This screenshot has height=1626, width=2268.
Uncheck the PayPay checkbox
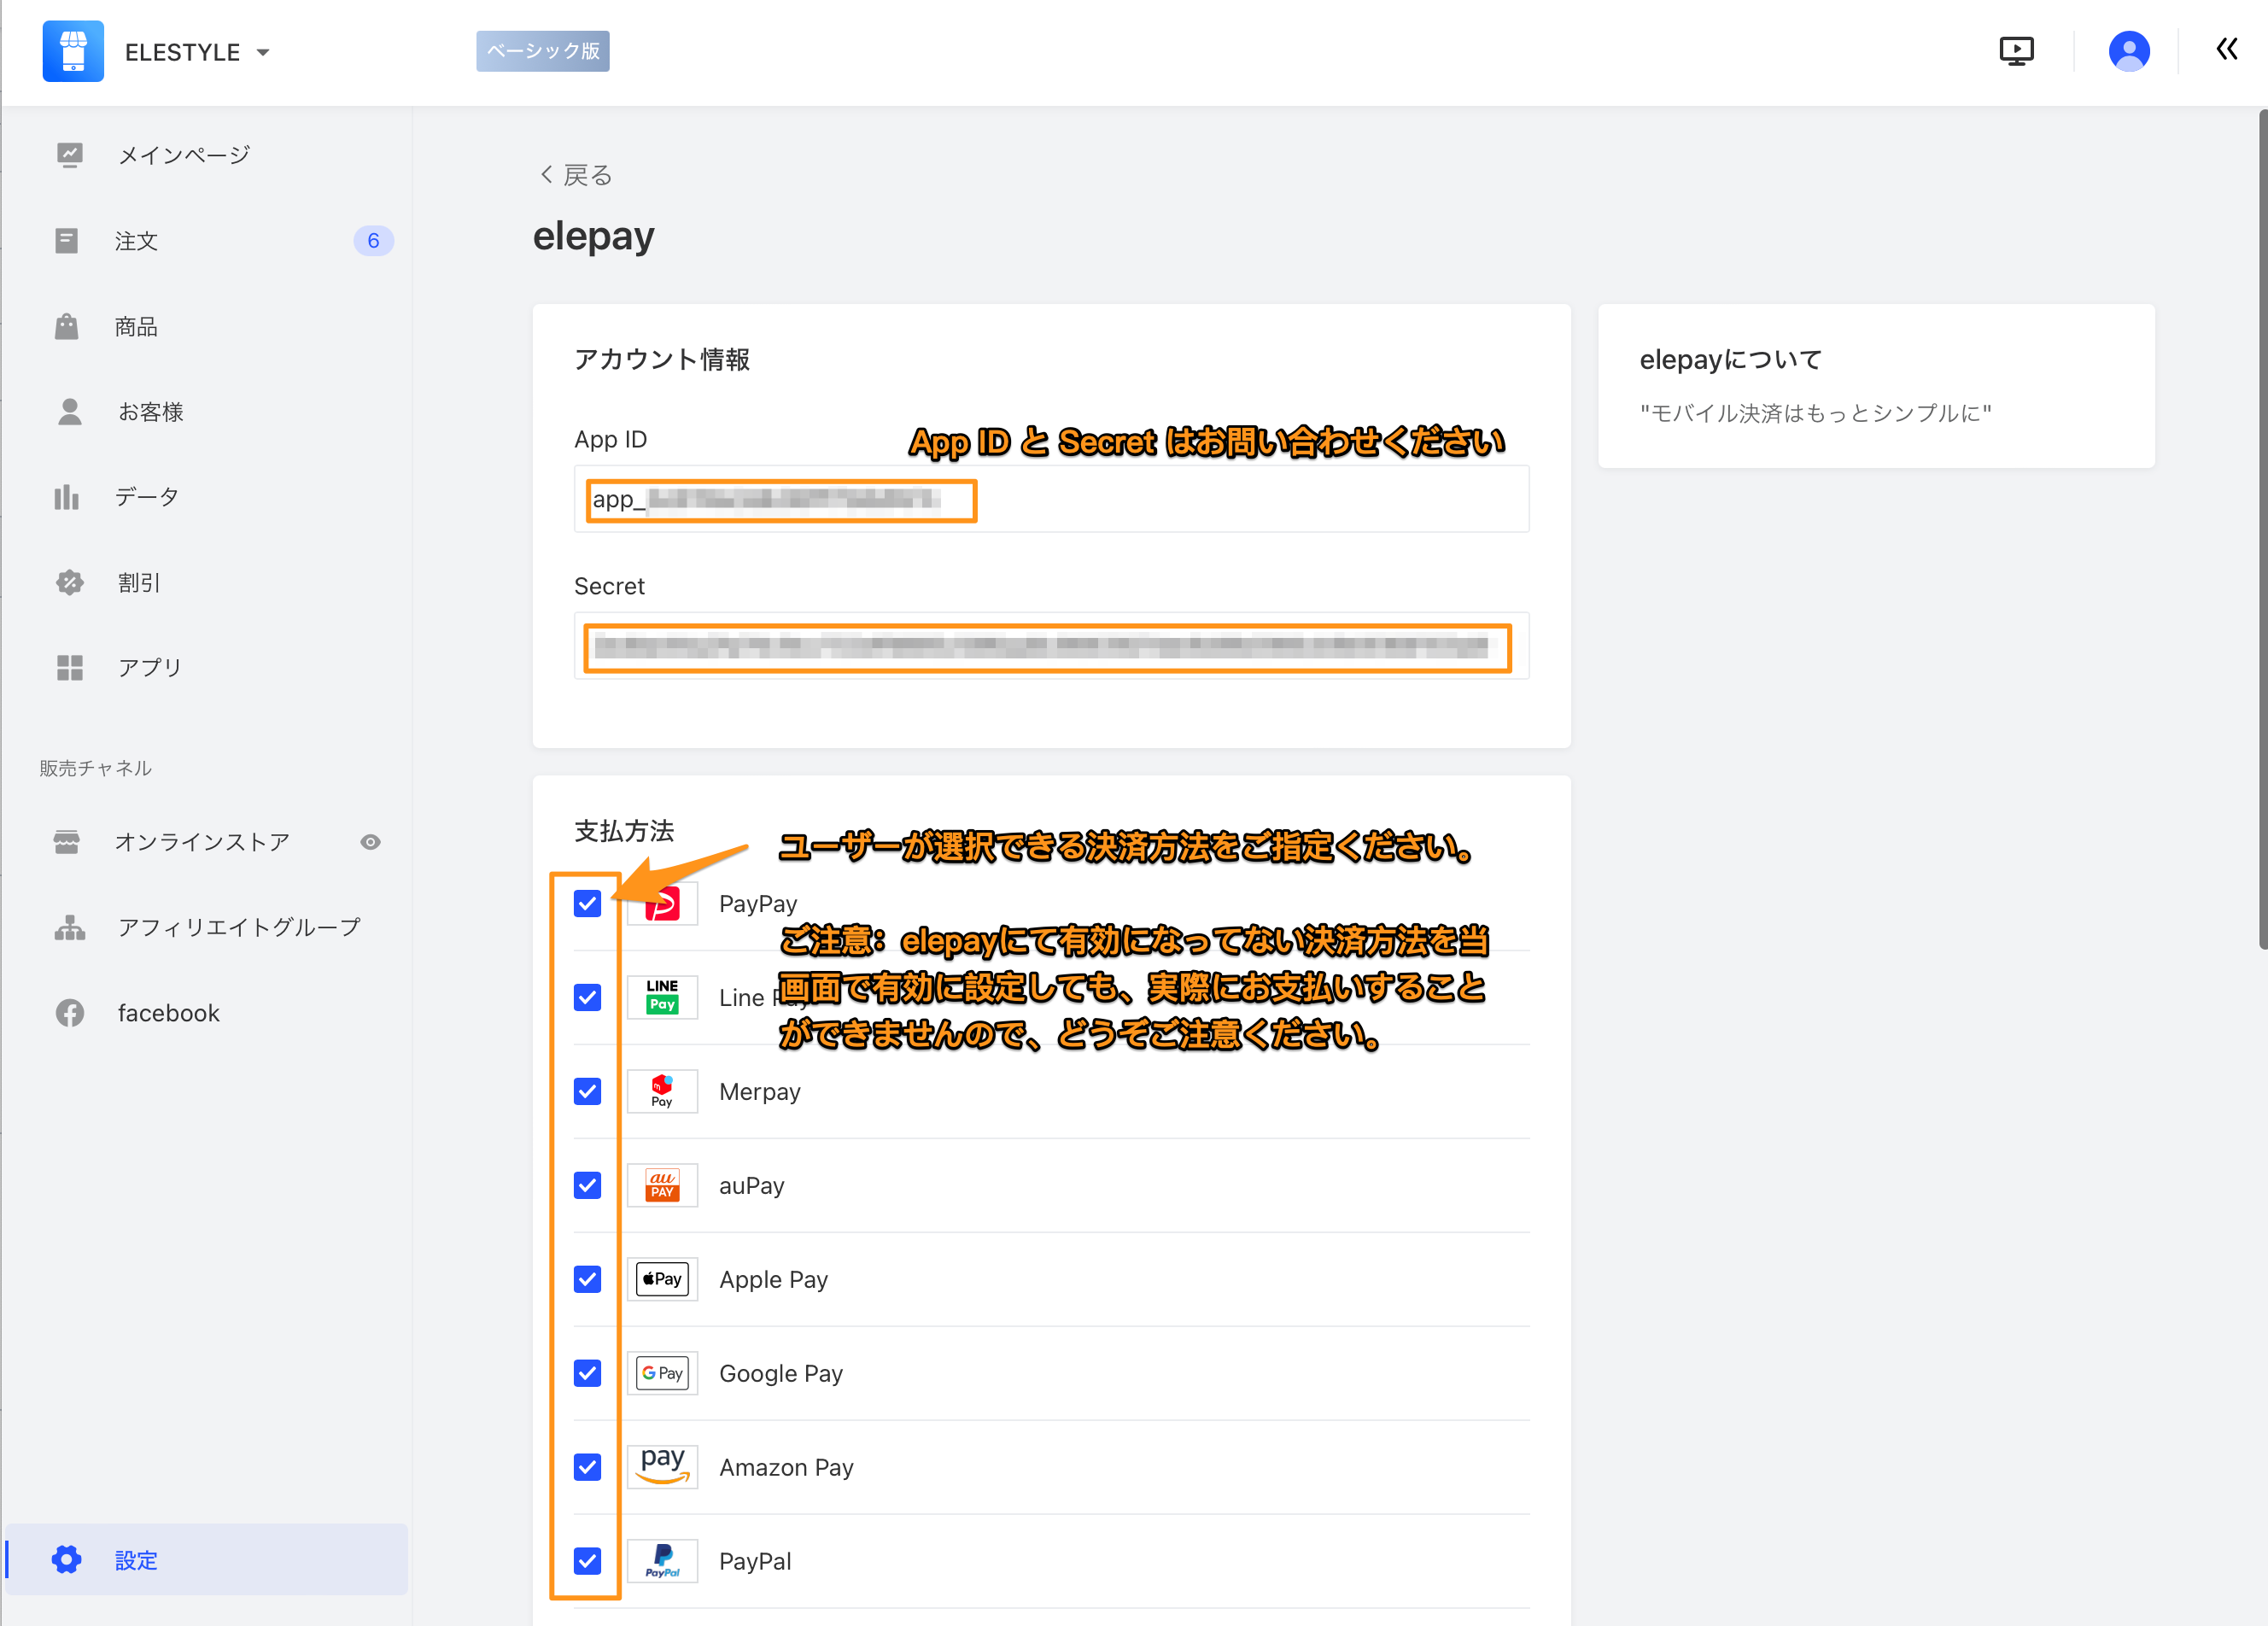pyautogui.click(x=587, y=903)
